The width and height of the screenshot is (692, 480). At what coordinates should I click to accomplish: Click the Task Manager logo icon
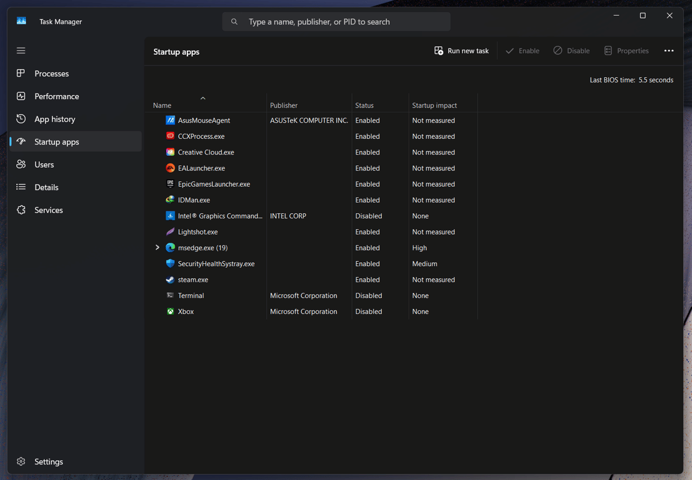tap(21, 21)
